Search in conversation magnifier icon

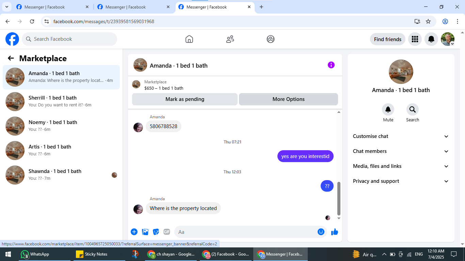pyautogui.click(x=413, y=109)
